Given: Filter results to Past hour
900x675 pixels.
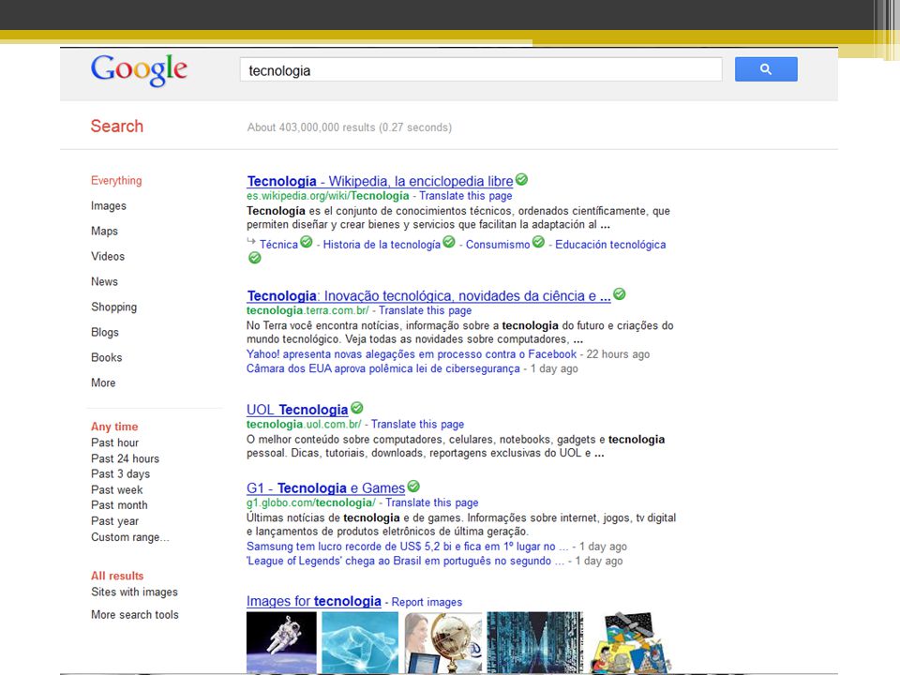Looking at the screenshot, I should (x=114, y=442).
